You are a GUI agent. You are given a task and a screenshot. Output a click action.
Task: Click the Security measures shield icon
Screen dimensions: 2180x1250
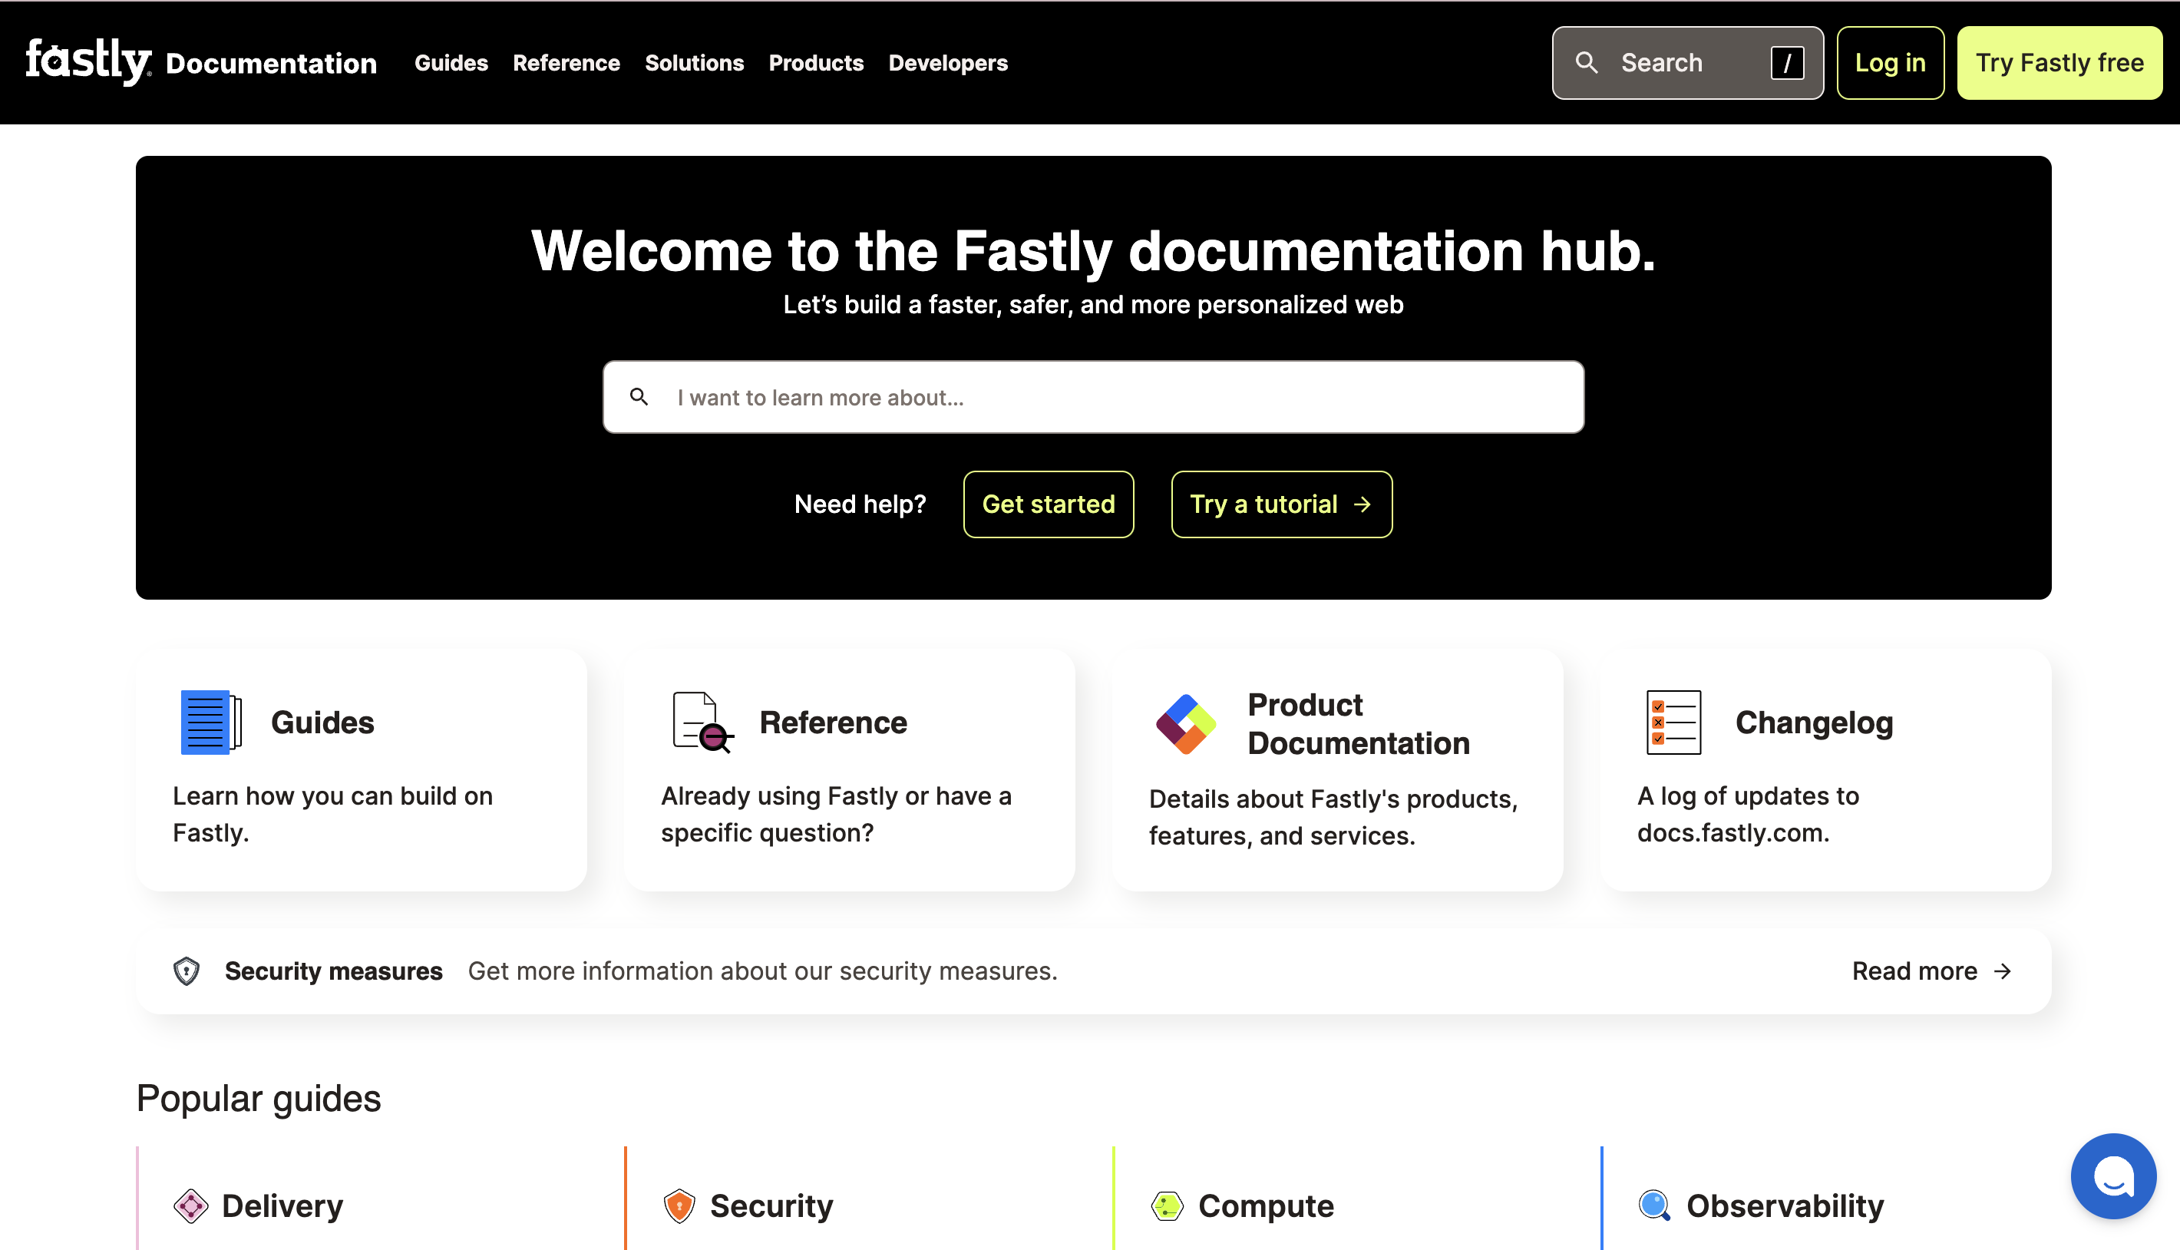[186, 970]
